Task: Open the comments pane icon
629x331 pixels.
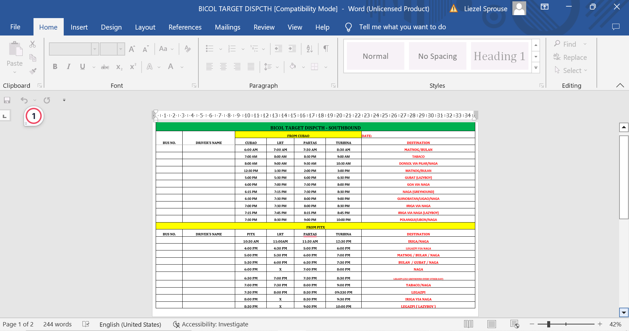Action: 616,27
